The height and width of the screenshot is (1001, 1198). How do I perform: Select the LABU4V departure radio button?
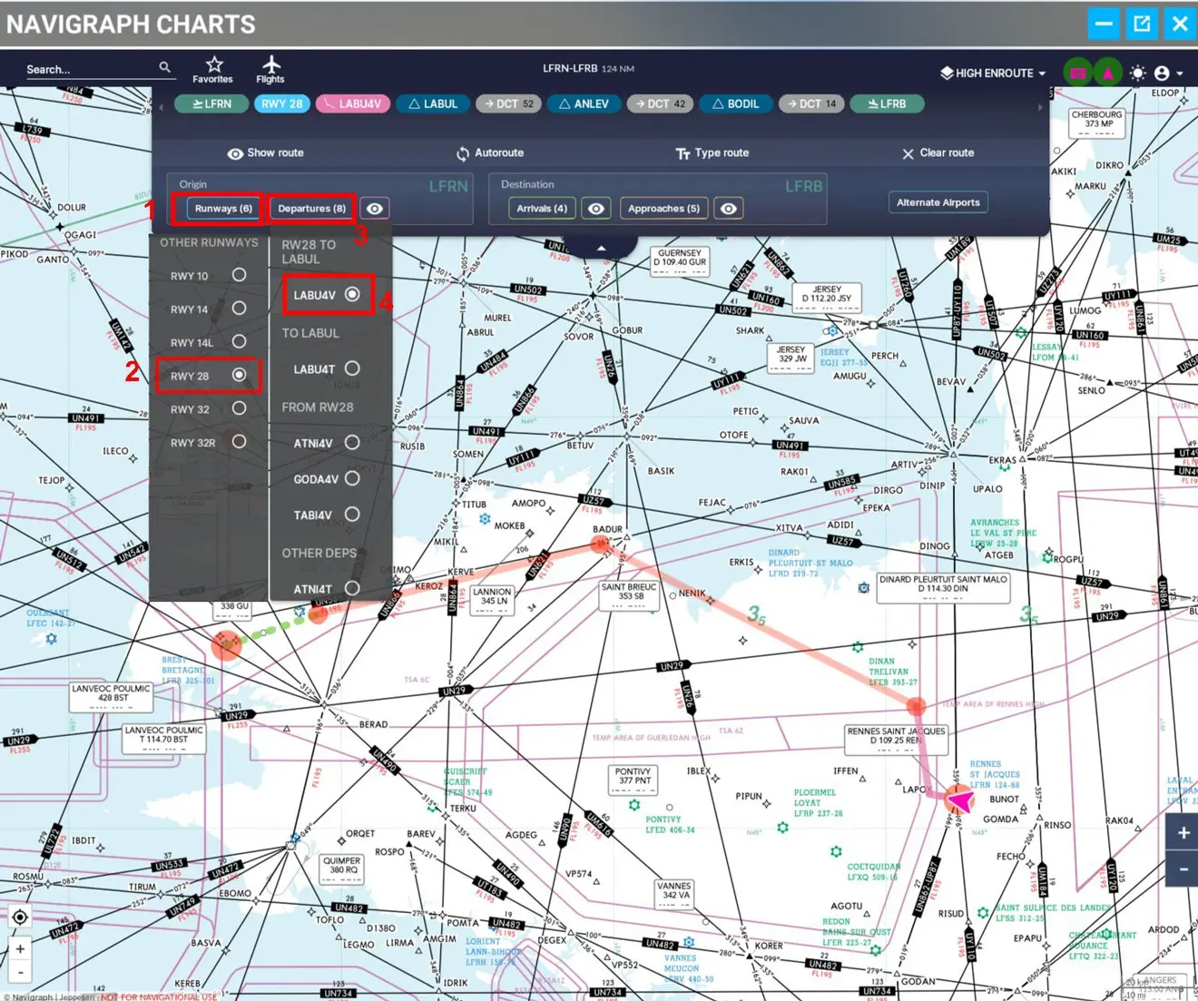(352, 294)
